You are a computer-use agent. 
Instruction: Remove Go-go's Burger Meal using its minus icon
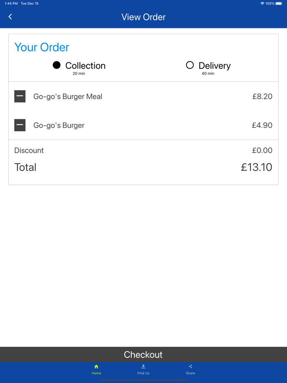(20, 96)
